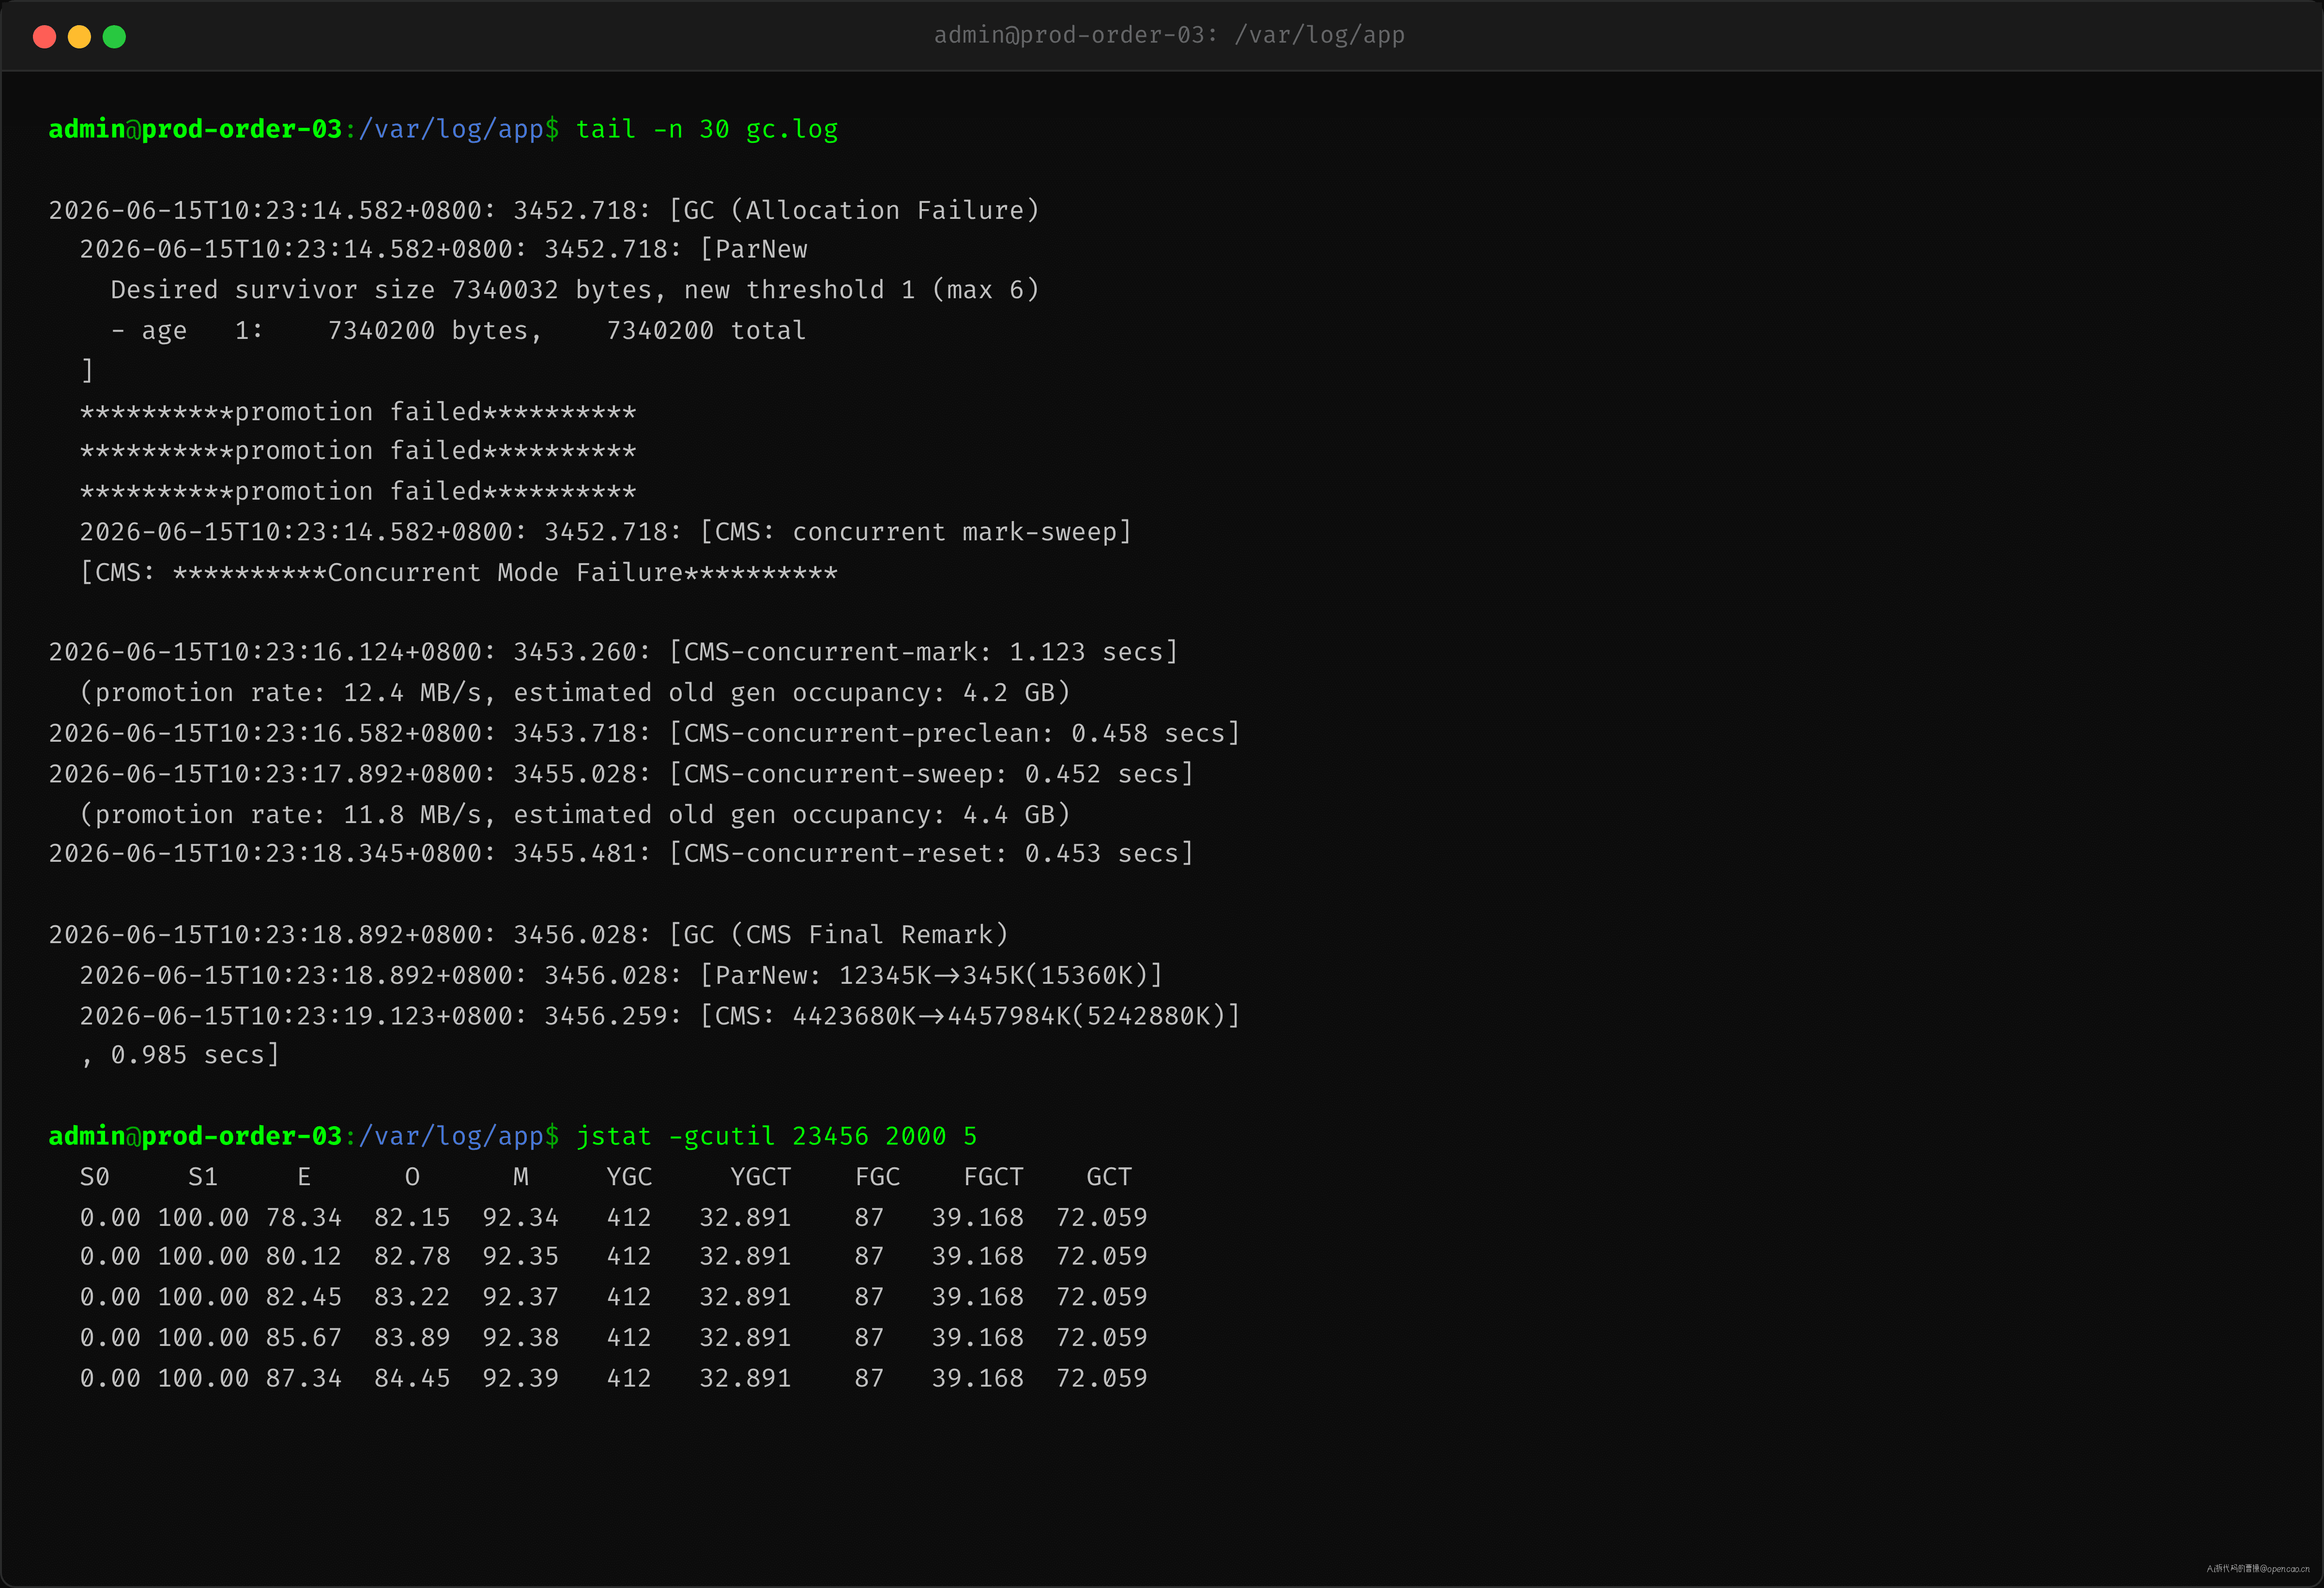The width and height of the screenshot is (2324, 1588).
Task: Click '[CMS-concurrent-reset: 0.453 secs]'
Action: [932, 854]
